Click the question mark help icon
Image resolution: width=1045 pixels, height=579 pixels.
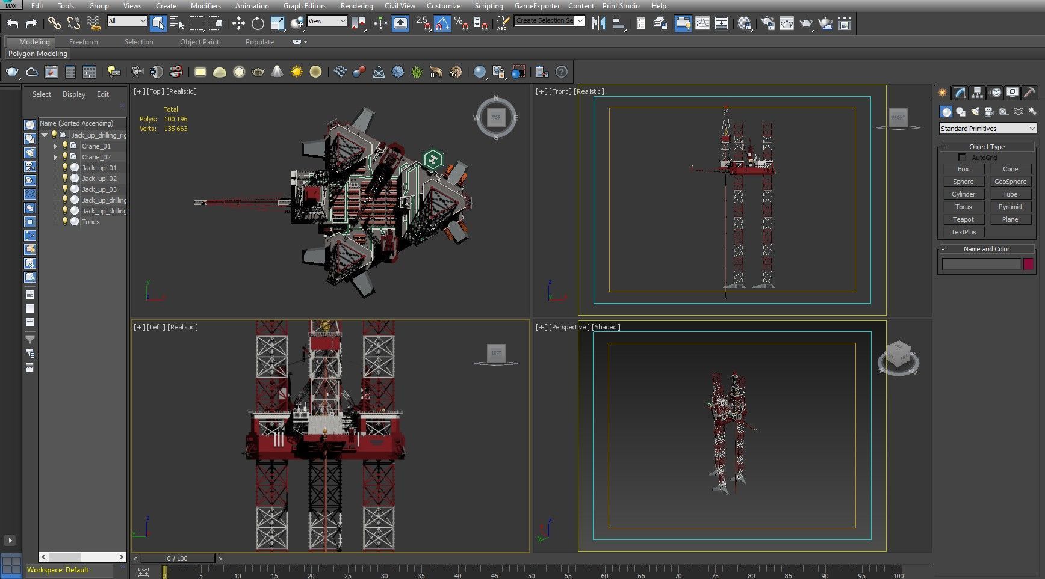coord(561,72)
